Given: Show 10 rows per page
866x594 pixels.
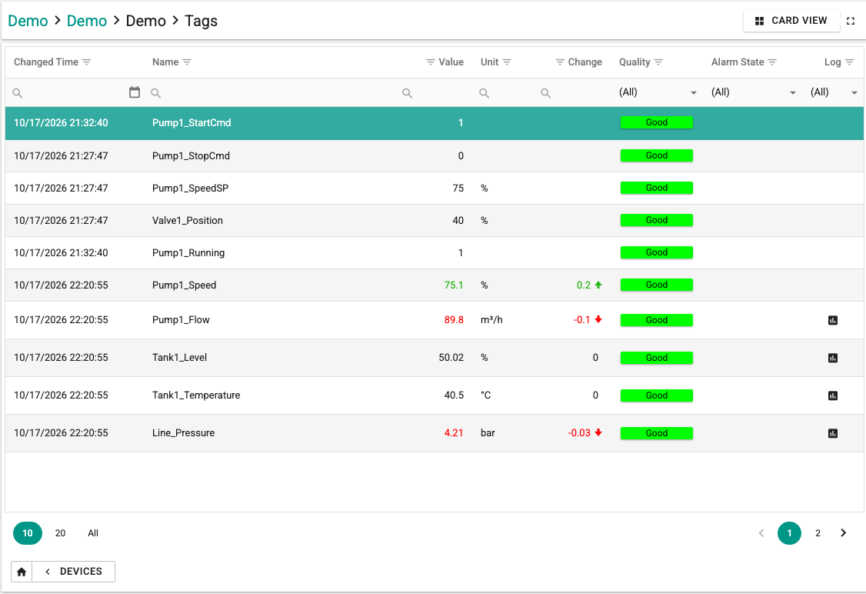Looking at the screenshot, I should (28, 533).
